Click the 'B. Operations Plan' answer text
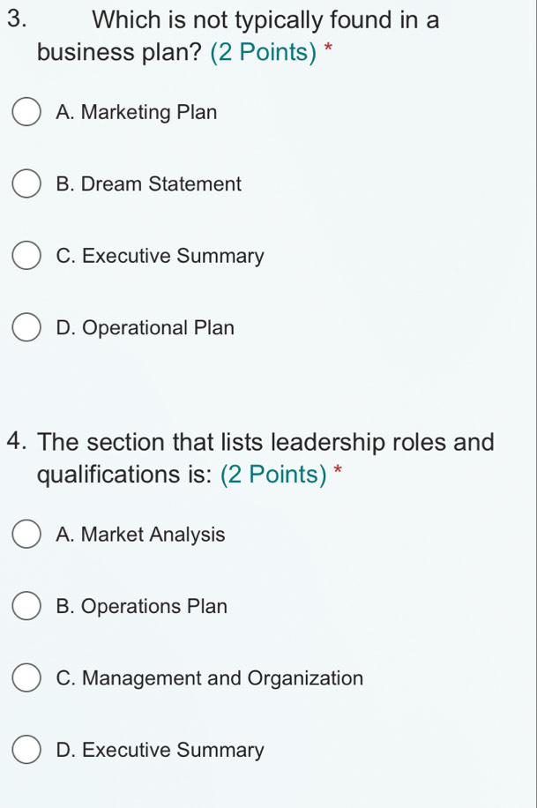 (x=141, y=607)
